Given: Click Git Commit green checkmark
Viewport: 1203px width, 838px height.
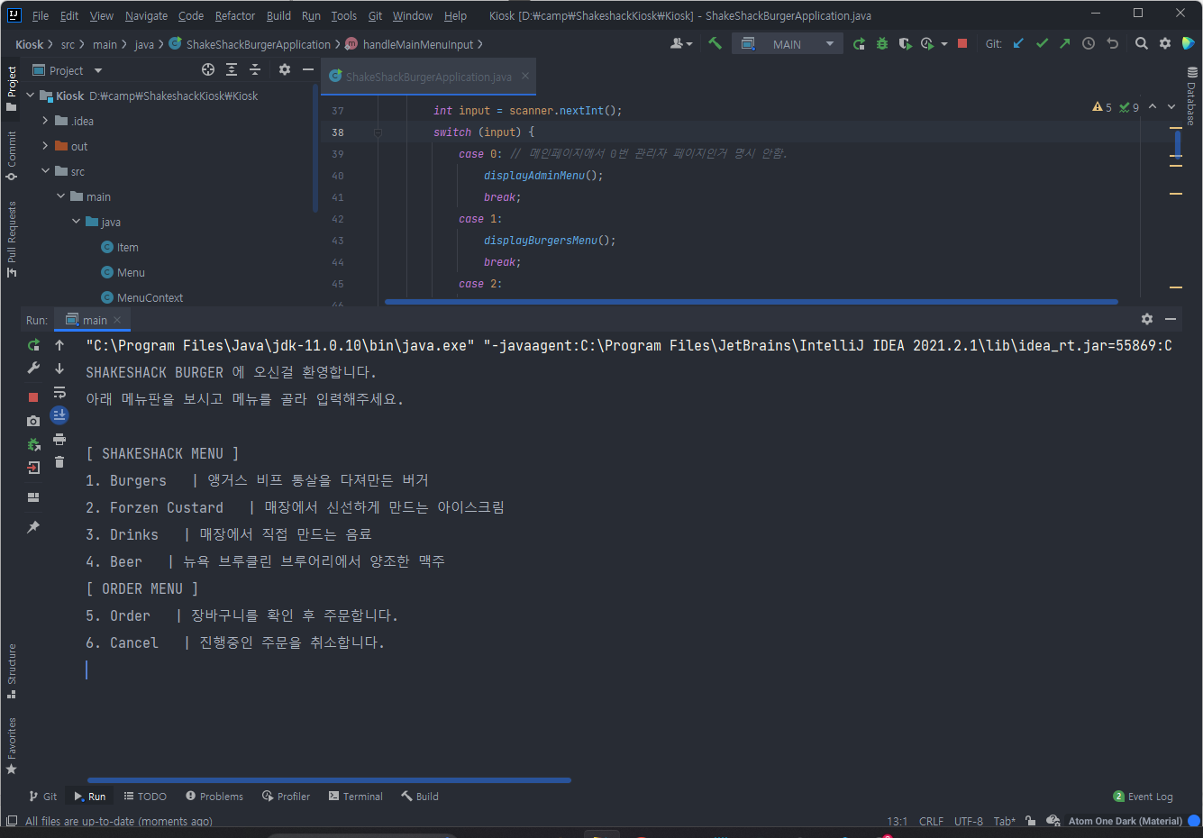Looking at the screenshot, I should click(x=1042, y=43).
